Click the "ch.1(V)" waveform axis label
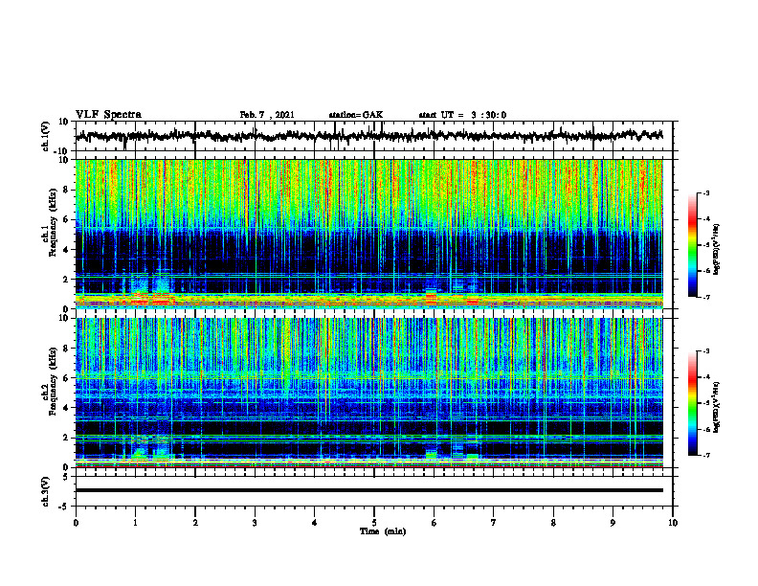The width and height of the screenshot is (758, 586). [x=45, y=135]
